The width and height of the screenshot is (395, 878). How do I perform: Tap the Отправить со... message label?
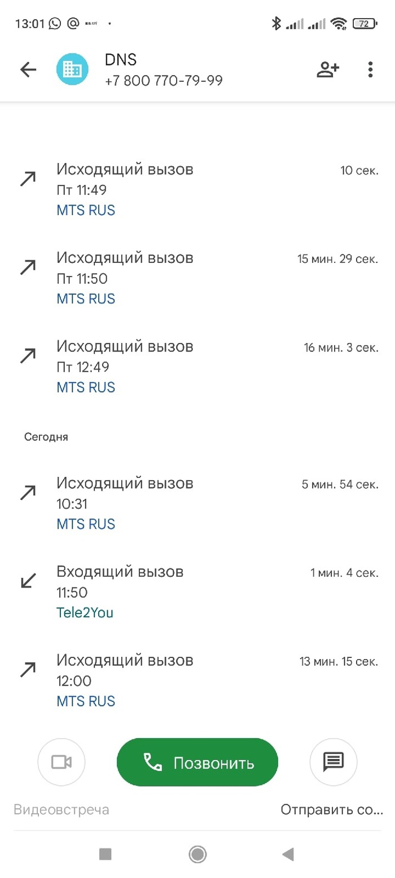coord(332,810)
